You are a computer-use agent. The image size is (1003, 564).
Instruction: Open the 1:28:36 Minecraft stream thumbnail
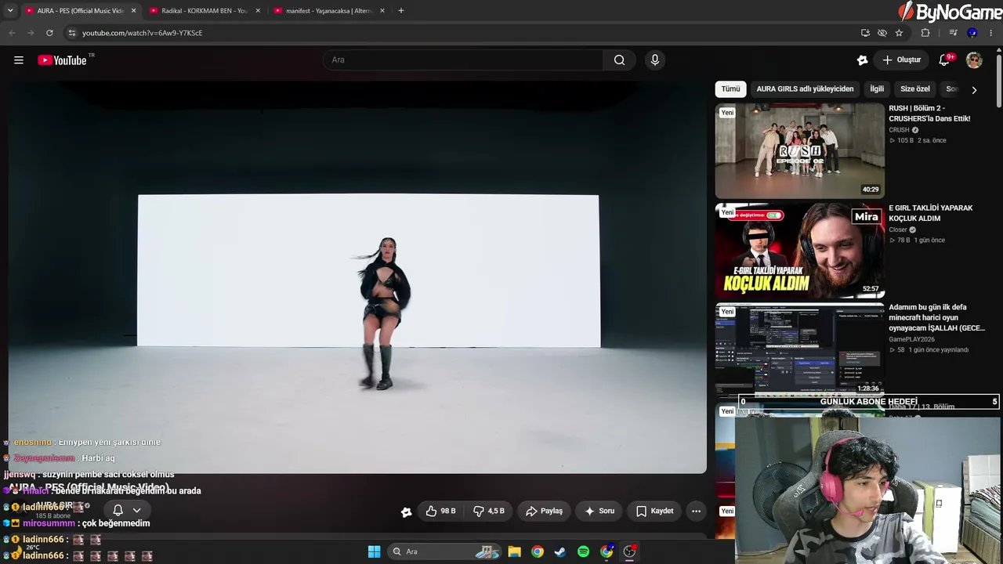click(x=799, y=349)
